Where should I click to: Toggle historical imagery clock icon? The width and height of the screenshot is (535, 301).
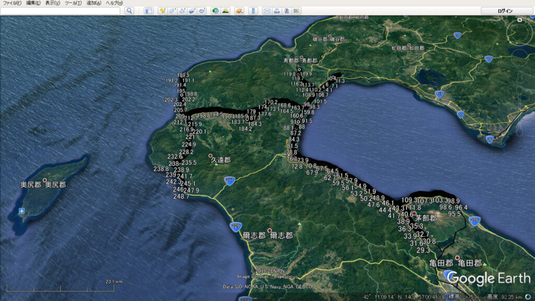point(215,10)
